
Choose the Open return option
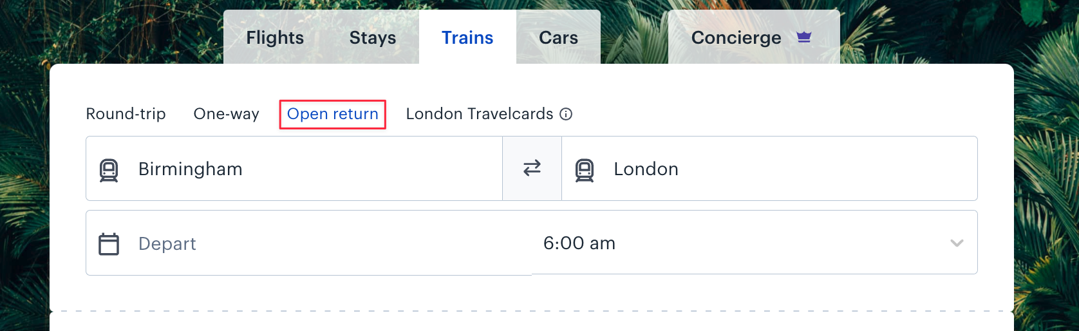coord(333,114)
